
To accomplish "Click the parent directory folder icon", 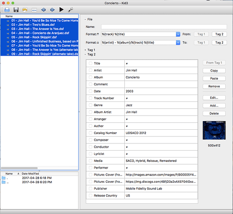I will point(3,182).
